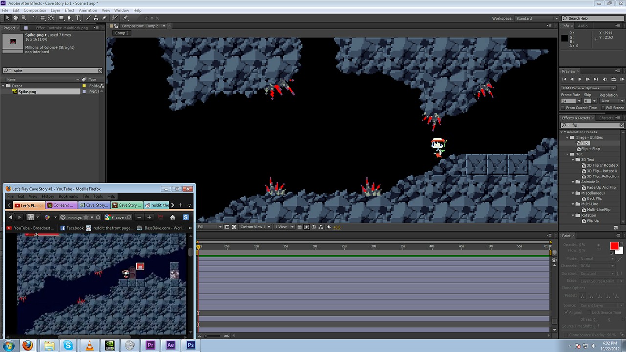Select the Pan Behind anchor tool
Image resolution: width=626 pixels, height=352 pixels.
click(x=50, y=18)
